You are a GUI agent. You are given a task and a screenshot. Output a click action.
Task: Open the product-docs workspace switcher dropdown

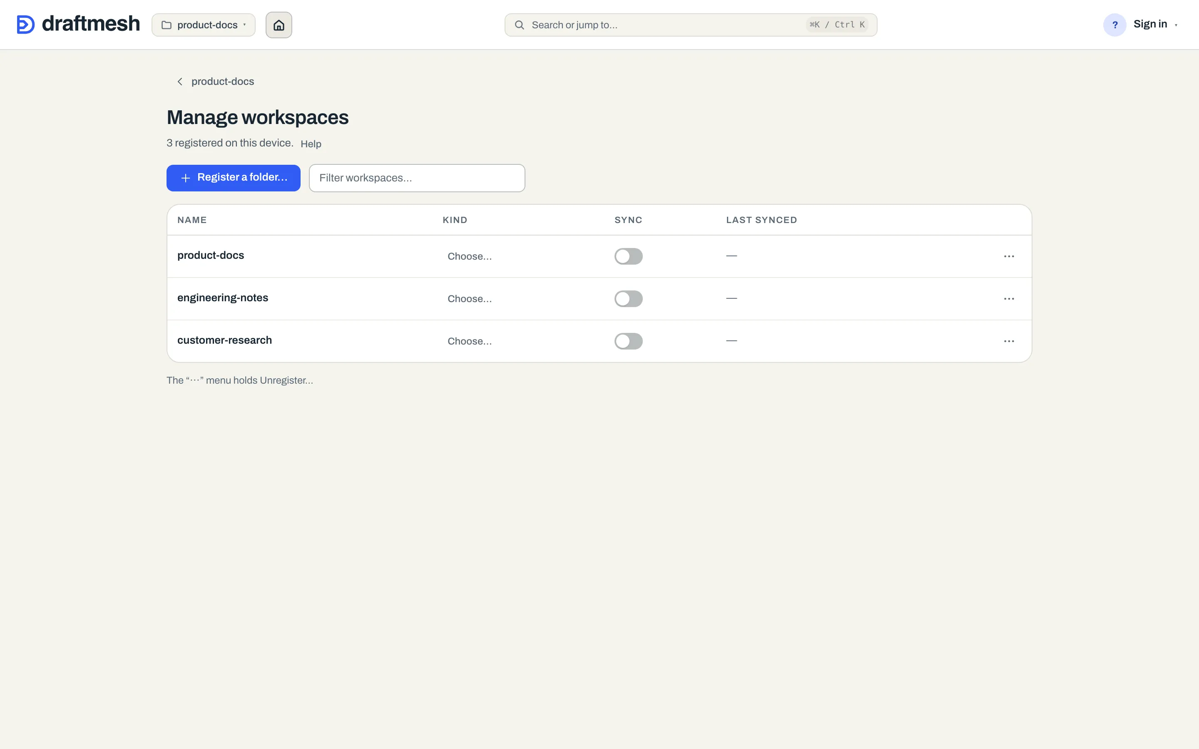pyautogui.click(x=204, y=25)
